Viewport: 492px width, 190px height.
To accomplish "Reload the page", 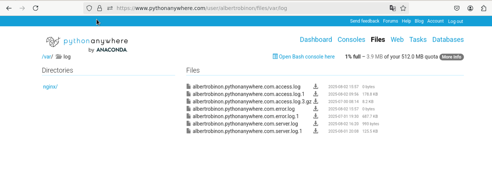I will click(35, 8).
